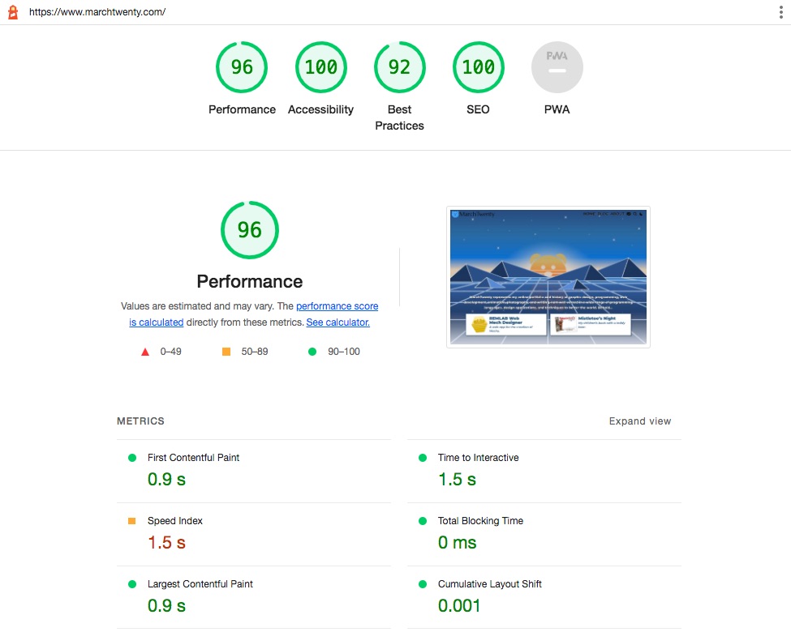Jump to the Best Practices score gauge
Image resolution: width=791 pixels, height=632 pixels.
(399, 67)
